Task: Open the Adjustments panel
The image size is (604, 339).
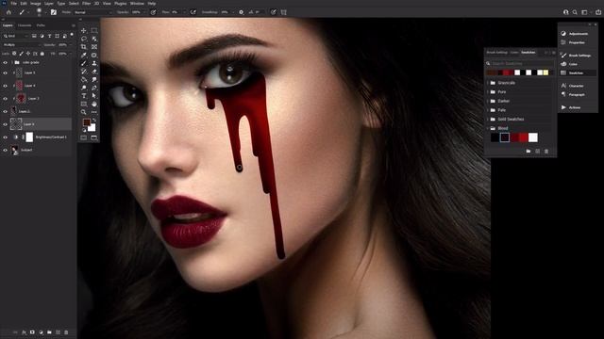Action: [x=575, y=34]
